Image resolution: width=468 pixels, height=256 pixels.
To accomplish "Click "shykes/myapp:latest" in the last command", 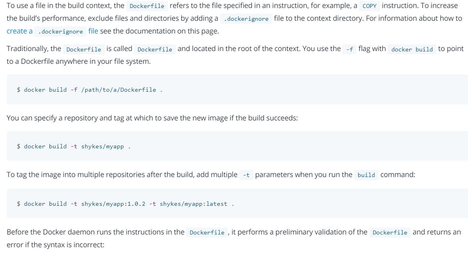I will (x=193, y=204).
